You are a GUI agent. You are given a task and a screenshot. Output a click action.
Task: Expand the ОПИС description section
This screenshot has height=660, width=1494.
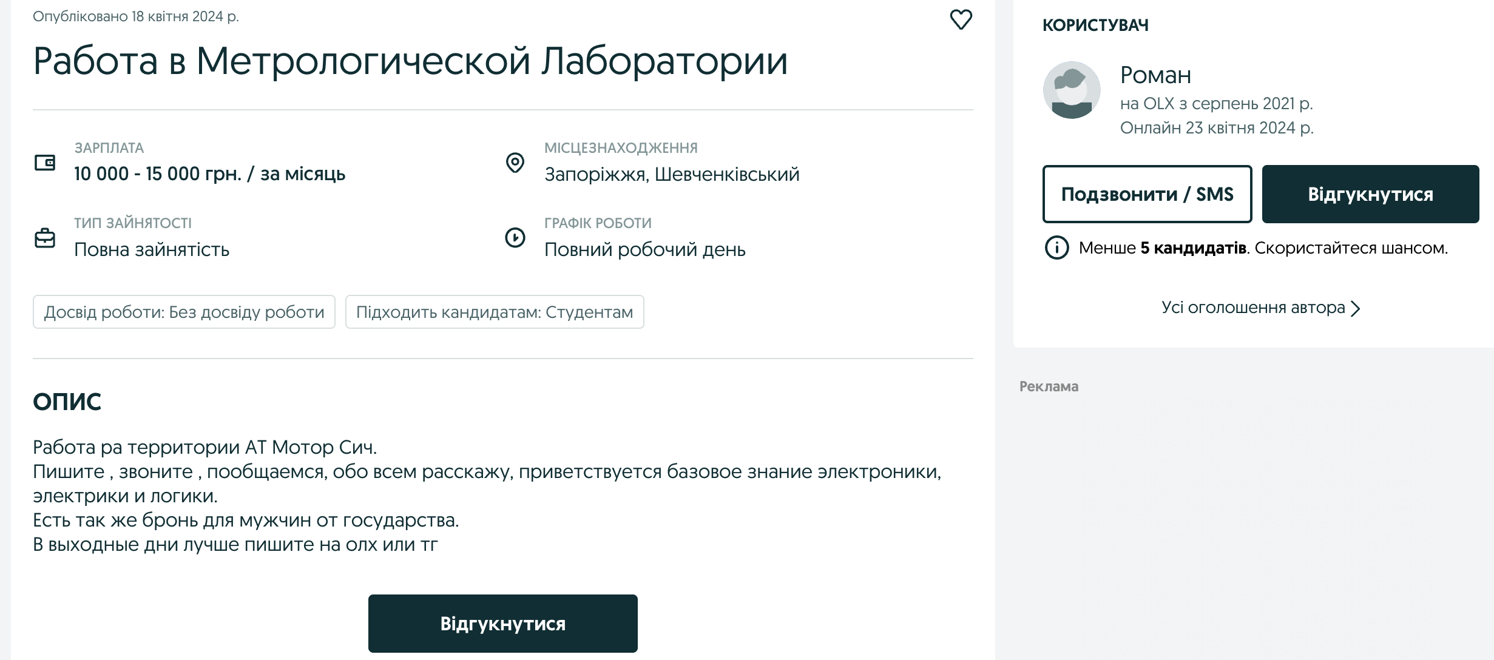point(68,400)
